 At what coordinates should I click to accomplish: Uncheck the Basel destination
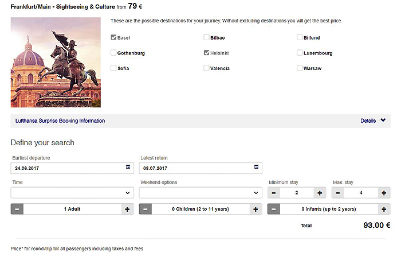coord(113,38)
